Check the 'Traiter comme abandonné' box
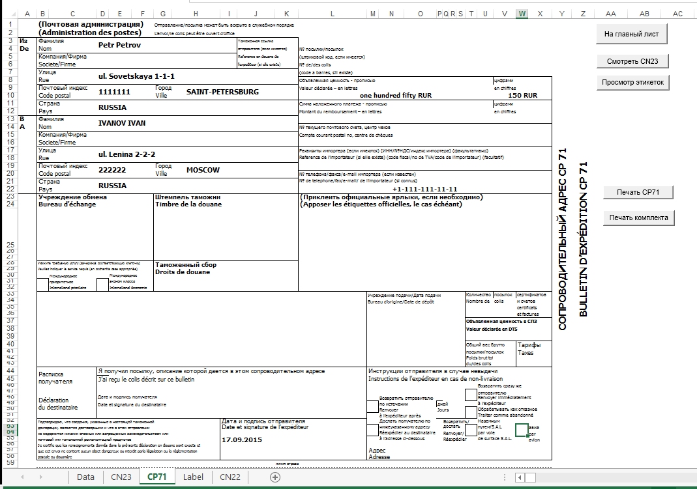697x489 pixels. pos(471,412)
